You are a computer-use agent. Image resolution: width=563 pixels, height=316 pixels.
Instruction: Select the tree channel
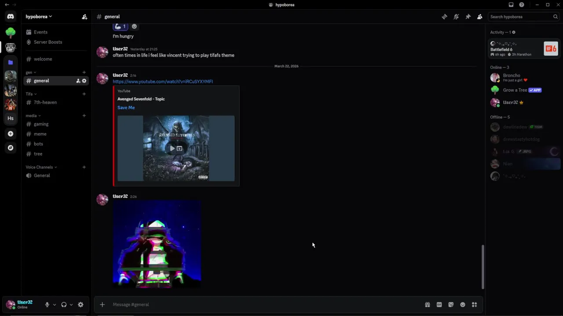pyautogui.click(x=56, y=154)
